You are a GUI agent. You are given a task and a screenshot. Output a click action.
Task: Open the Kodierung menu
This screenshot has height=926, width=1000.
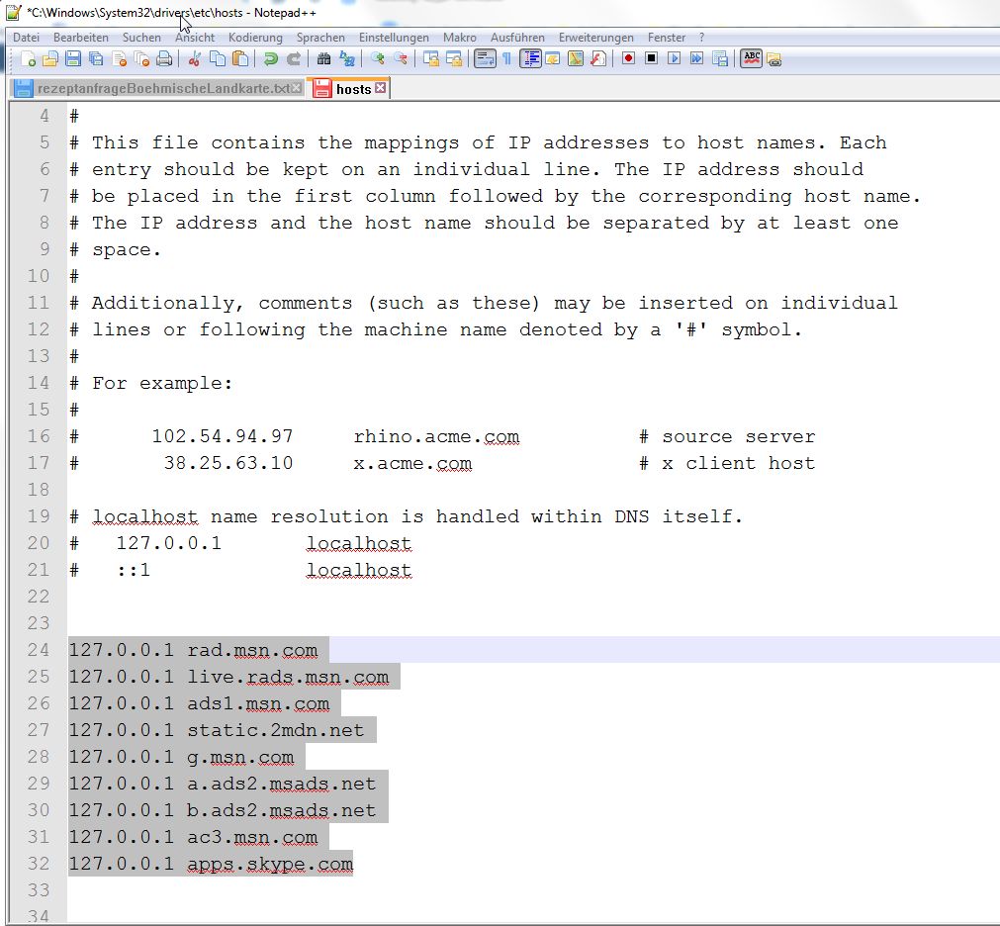[x=255, y=38]
